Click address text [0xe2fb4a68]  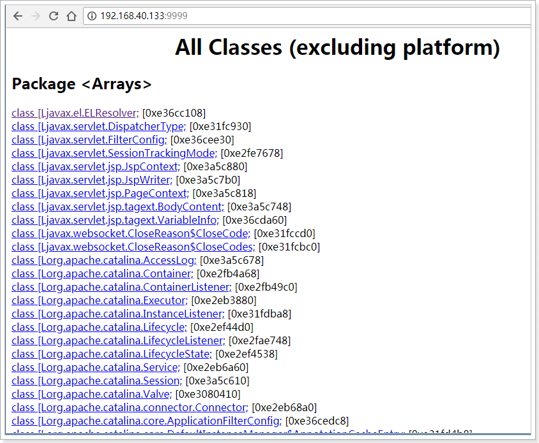(228, 273)
